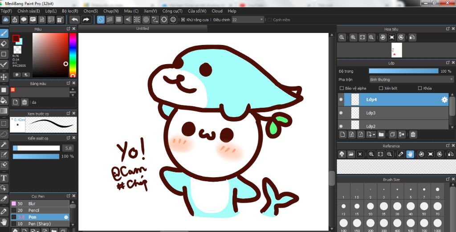This screenshot has width=456, height=232.
Task: Select the Eraser tool
Action: point(4,43)
